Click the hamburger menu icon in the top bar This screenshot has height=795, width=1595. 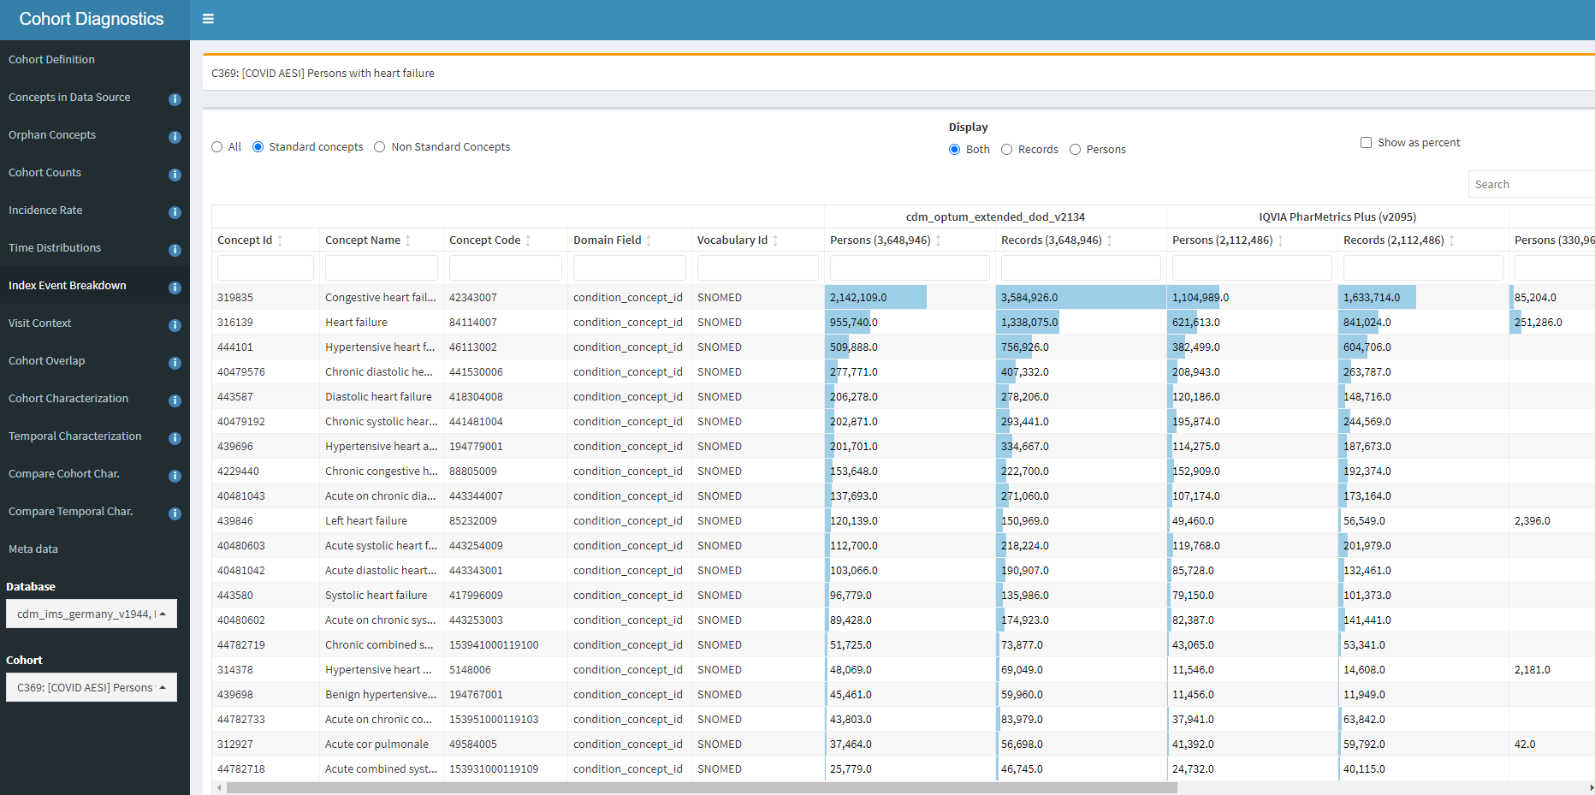(208, 18)
